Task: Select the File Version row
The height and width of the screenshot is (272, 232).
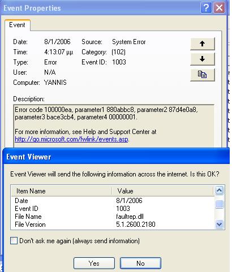Action: 113,224
